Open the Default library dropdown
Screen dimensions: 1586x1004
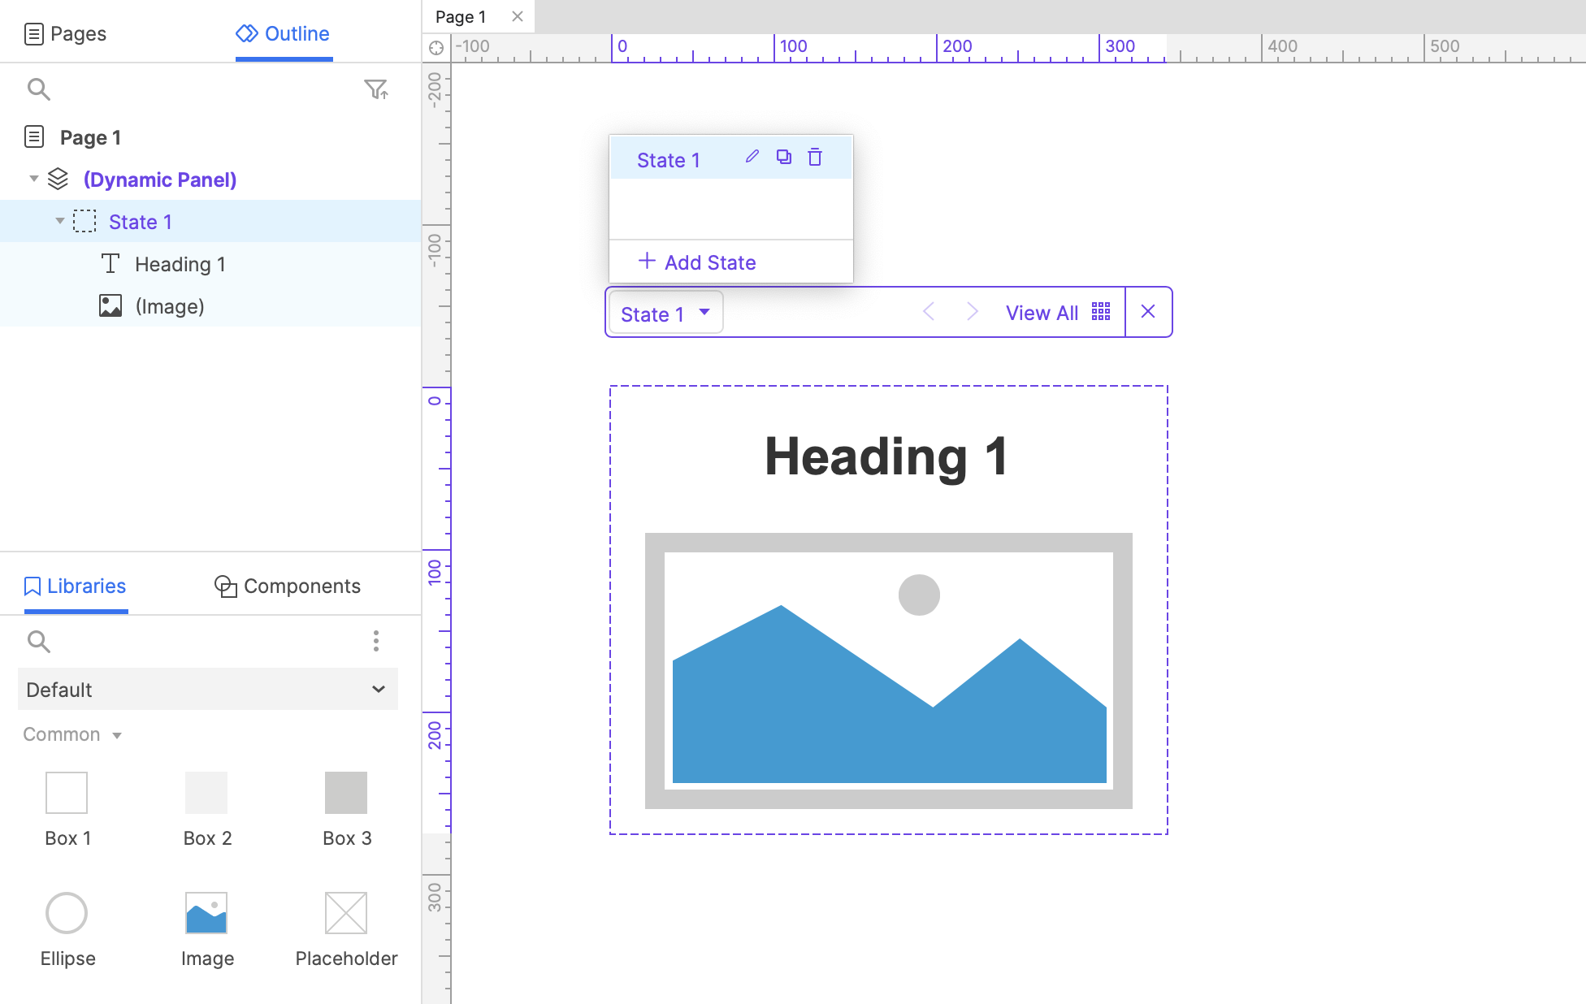click(x=207, y=689)
